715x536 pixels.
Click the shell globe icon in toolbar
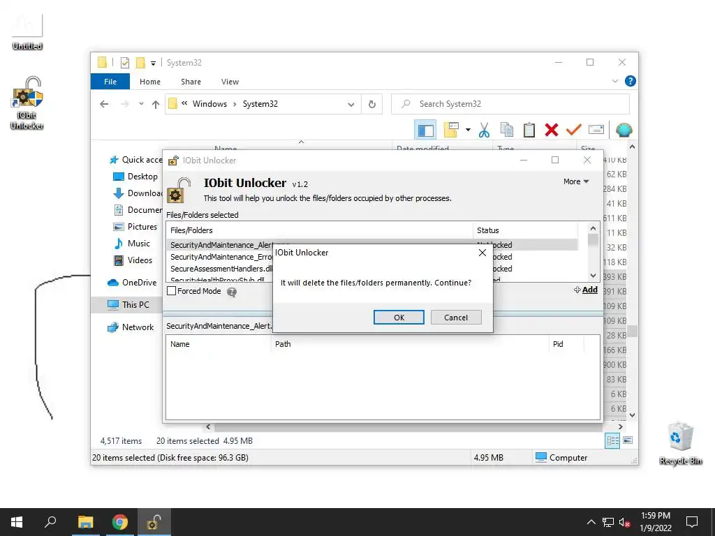click(624, 131)
